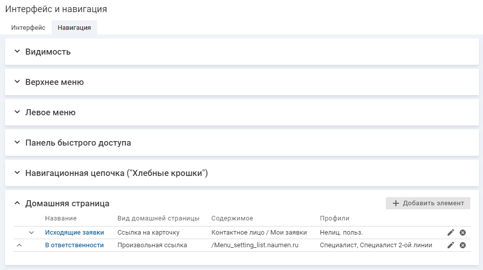Switch to the Интерфейс tab
This screenshot has height=270, width=483.
coord(28,28)
